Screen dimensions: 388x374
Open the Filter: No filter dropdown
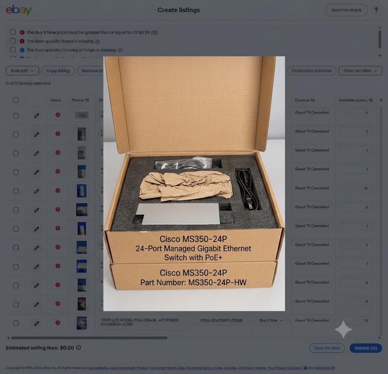tap(360, 71)
